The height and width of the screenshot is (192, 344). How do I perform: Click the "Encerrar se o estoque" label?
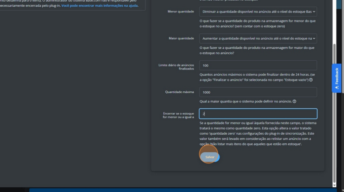[178, 115]
